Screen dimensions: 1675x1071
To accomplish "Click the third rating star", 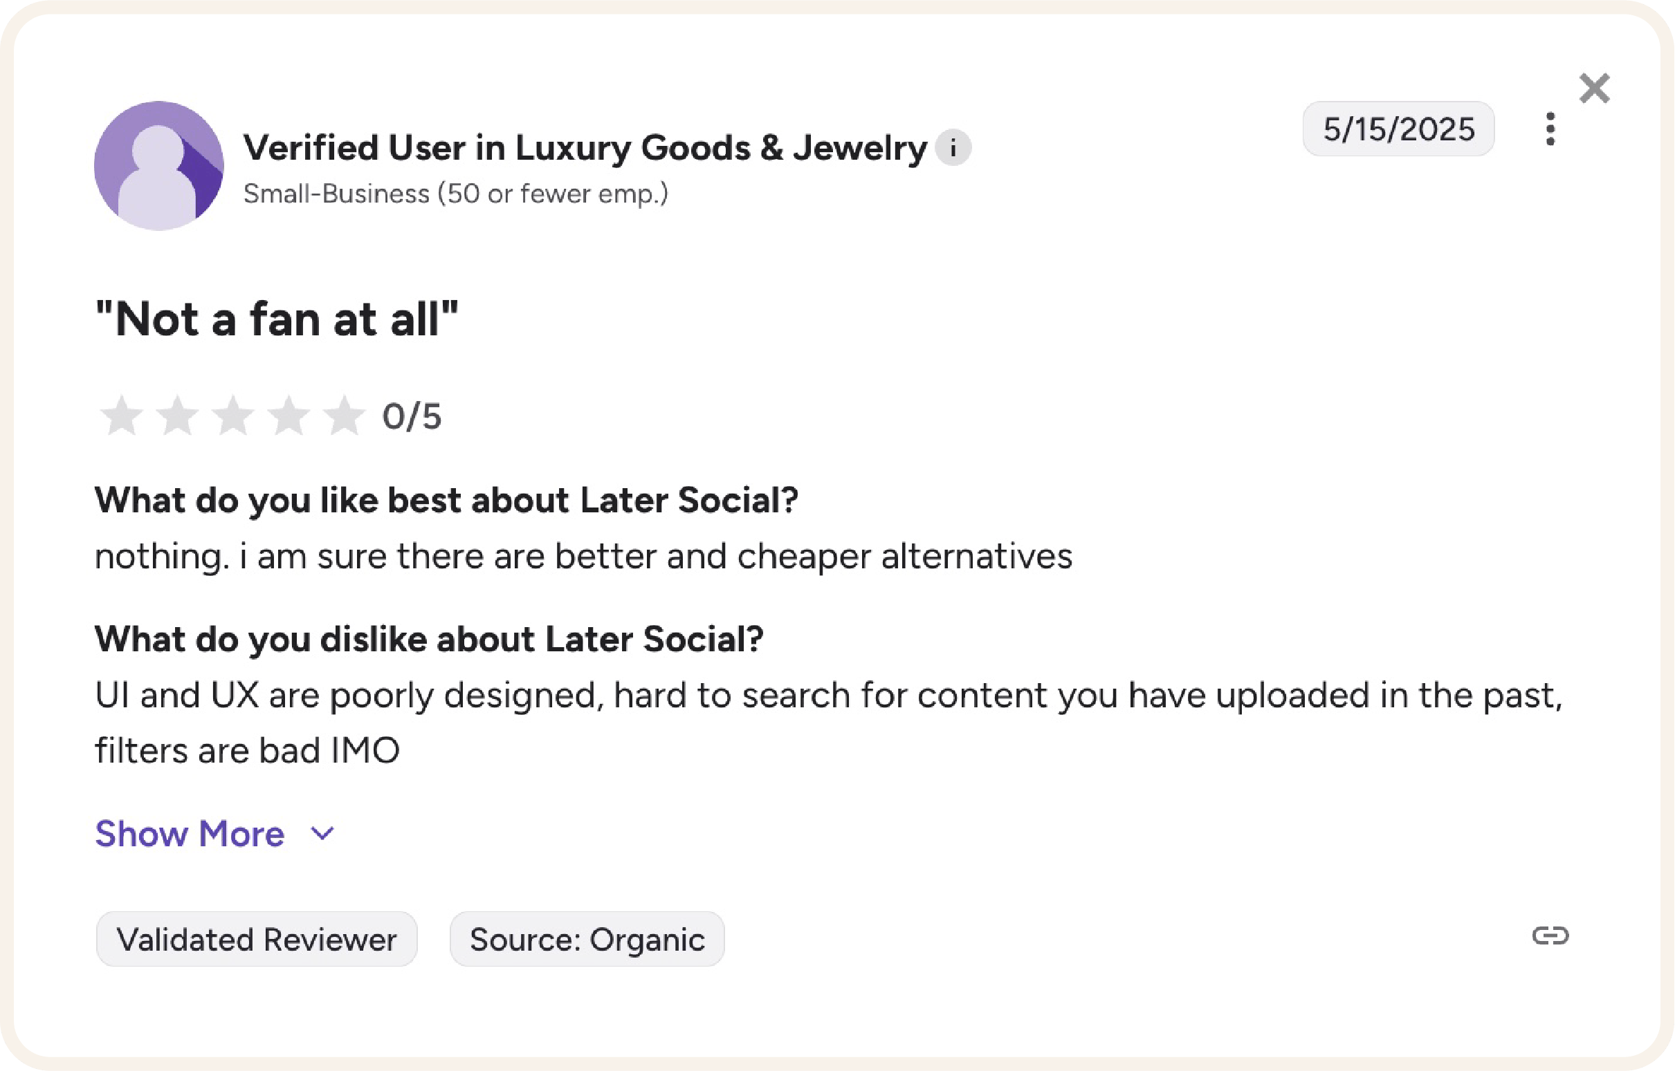I will click(x=232, y=416).
